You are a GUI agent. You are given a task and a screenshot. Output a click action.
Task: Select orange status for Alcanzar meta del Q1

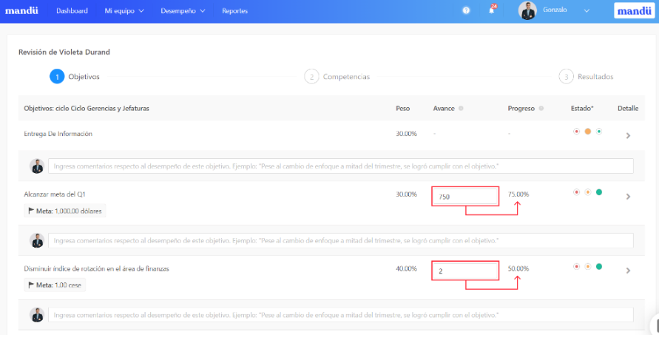click(x=588, y=192)
